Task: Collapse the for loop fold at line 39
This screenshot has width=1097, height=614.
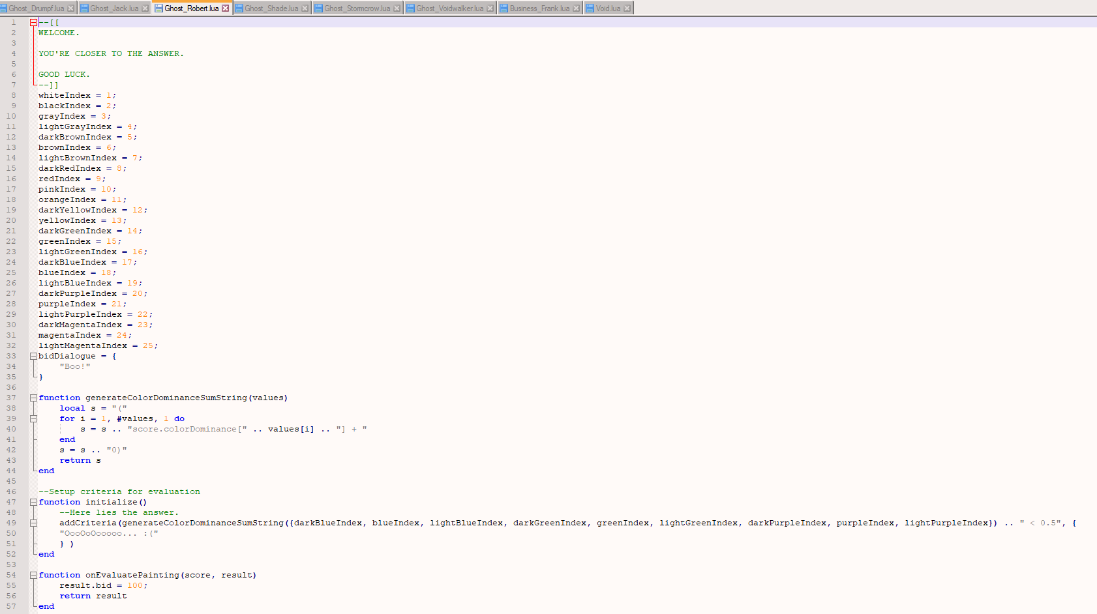Action: 33,418
